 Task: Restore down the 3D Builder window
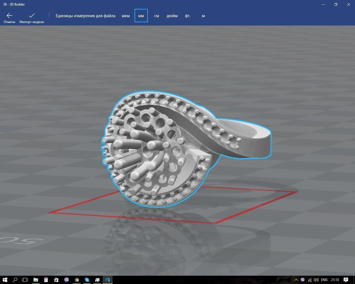pos(336,4)
